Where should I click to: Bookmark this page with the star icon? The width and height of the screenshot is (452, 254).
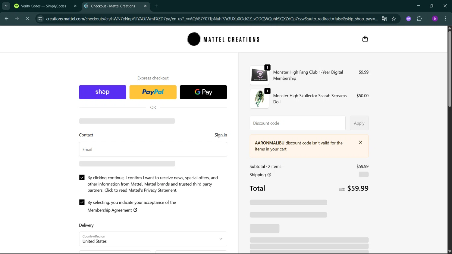(x=394, y=19)
